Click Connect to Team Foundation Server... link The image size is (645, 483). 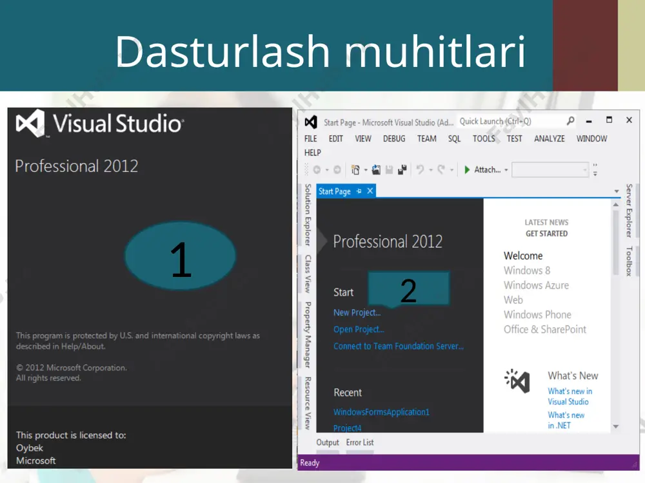click(x=398, y=346)
